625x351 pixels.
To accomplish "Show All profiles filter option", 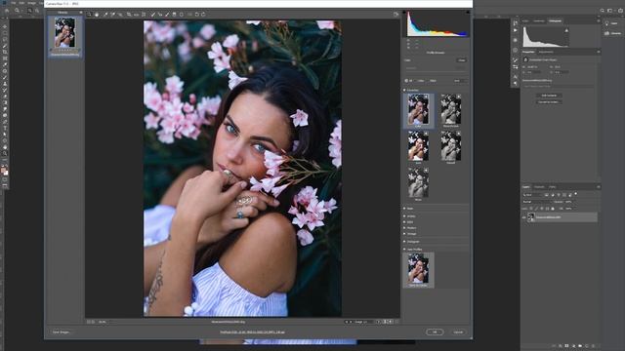I will pos(409,81).
